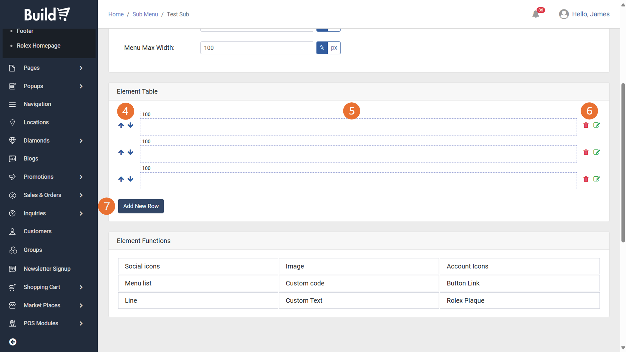Go to Customers in sidebar
This screenshot has width=626, height=352.
(38, 231)
